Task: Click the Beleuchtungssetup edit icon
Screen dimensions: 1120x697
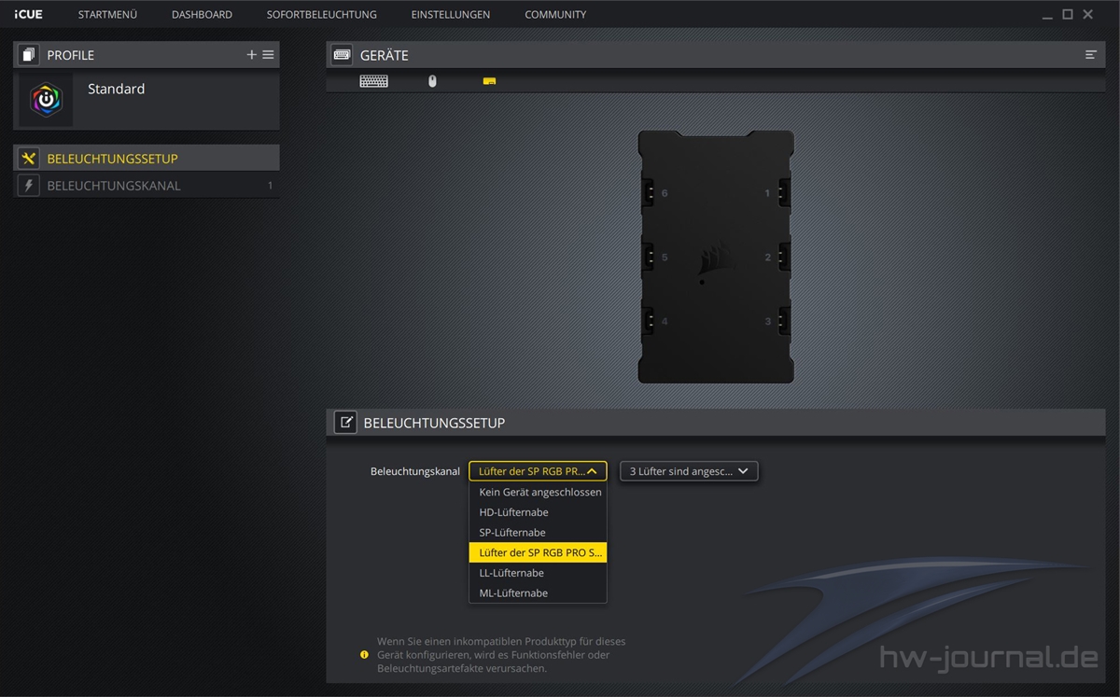Action: pyautogui.click(x=345, y=423)
